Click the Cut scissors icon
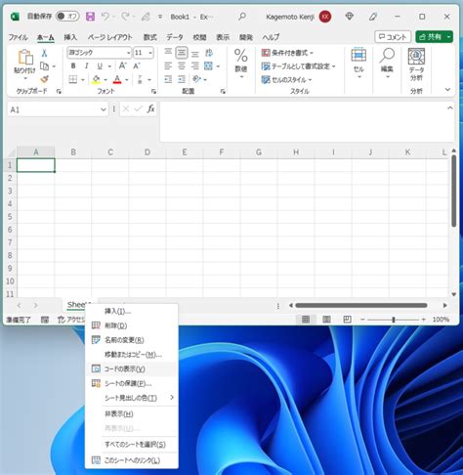 tap(44, 53)
